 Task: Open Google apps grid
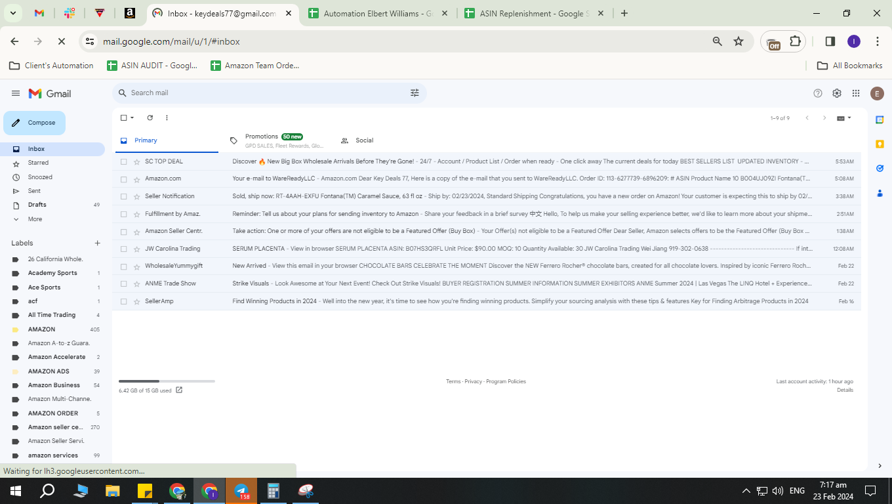[x=856, y=93]
